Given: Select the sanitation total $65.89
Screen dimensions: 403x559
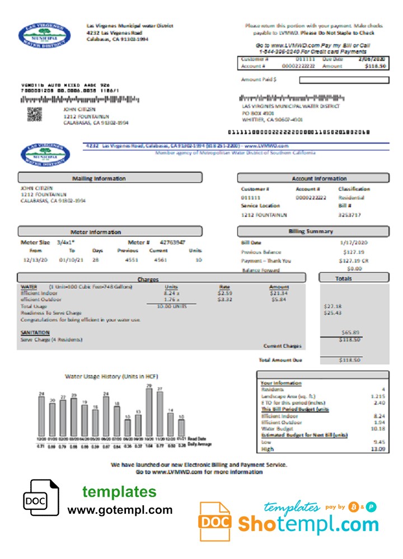Looking at the screenshot, I should (x=350, y=332).
